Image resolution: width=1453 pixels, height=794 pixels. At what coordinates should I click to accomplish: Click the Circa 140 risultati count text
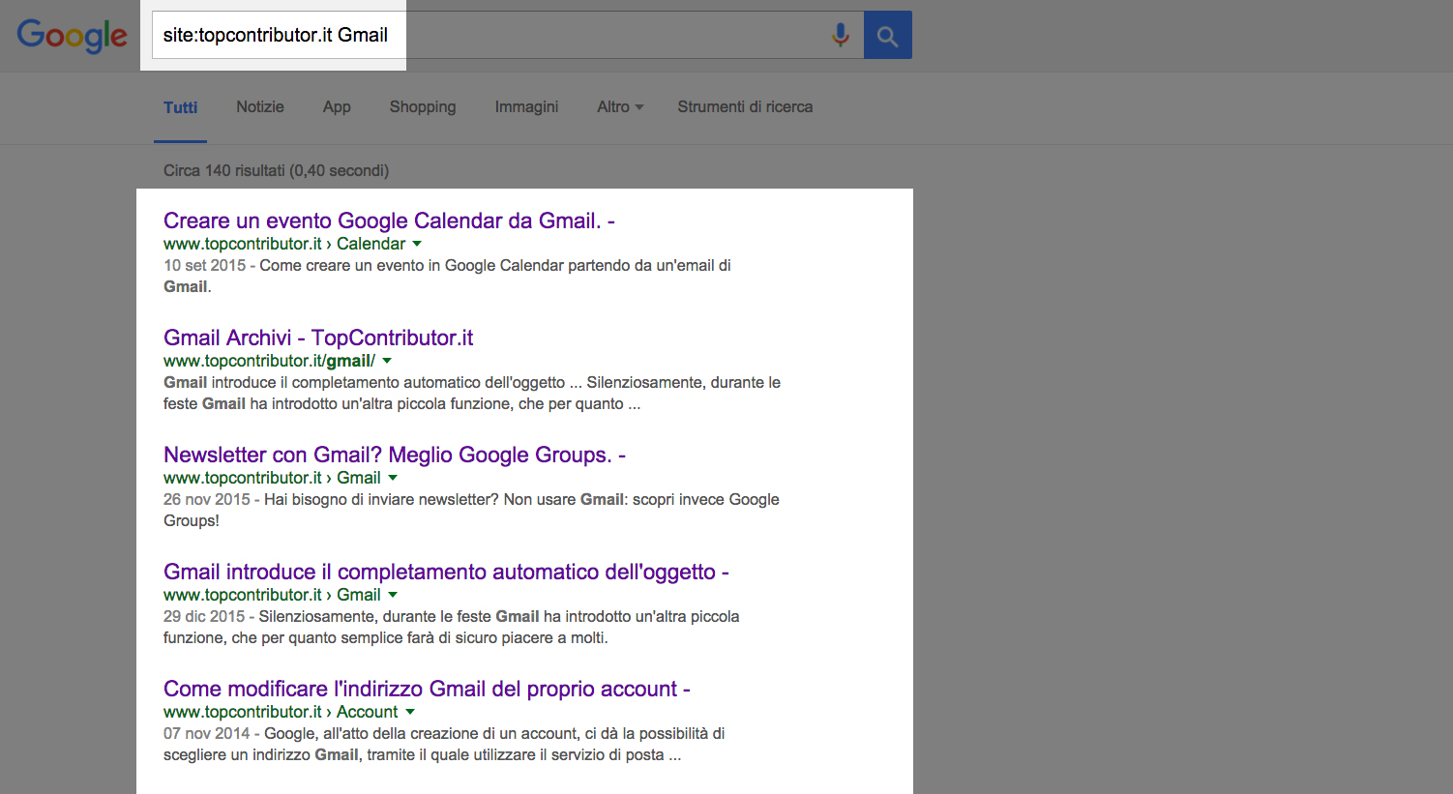276,171
